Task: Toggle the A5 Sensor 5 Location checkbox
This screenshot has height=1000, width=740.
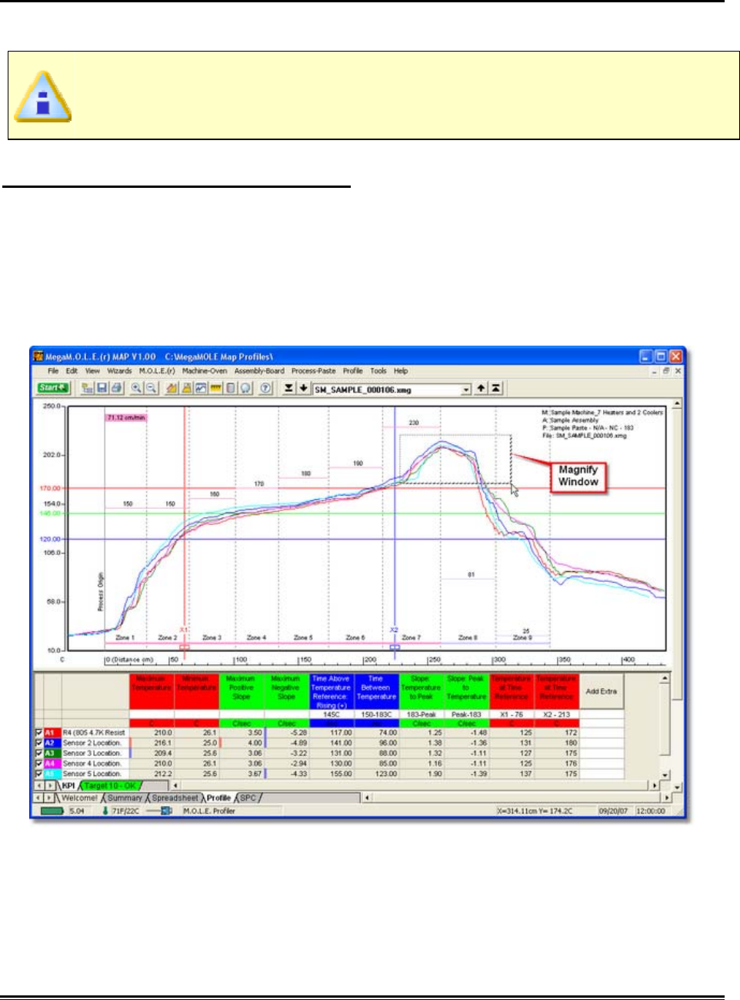Action: coord(39,773)
